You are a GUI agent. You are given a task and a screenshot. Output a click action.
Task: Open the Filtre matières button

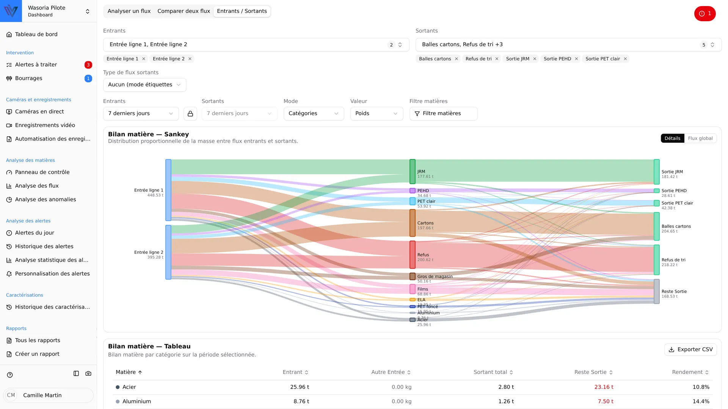pyautogui.click(x=443, y=114)
